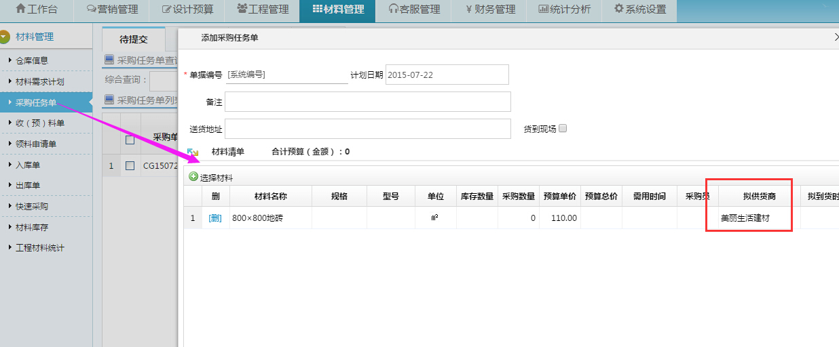This screenshot has height=347, width=839.
Task: Open 快速采购 from the sidebar
Action: (32, 206)
